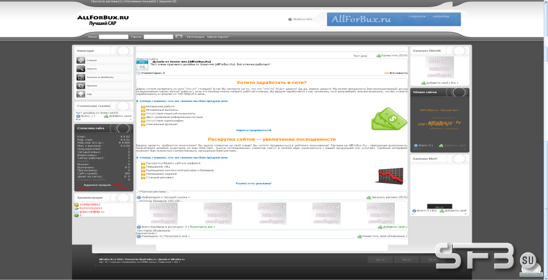Click the Забыли пароль? link
548x280 pixels.
pos(217,37)
